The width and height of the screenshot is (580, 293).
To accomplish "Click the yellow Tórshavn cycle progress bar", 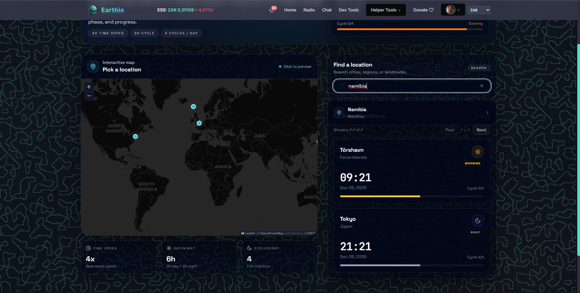I will (411, 196).
